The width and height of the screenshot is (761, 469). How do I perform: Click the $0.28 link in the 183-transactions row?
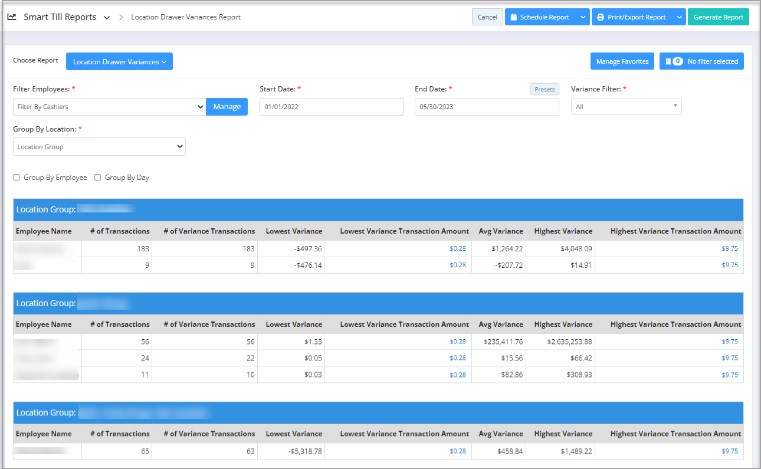pos(458,248)
